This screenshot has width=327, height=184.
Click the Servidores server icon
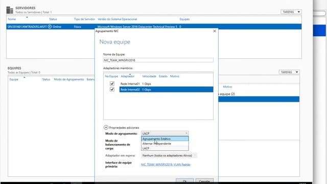(10, 10)
